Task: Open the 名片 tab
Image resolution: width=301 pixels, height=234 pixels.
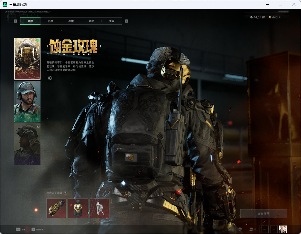Action: click(x=51, y=21)
